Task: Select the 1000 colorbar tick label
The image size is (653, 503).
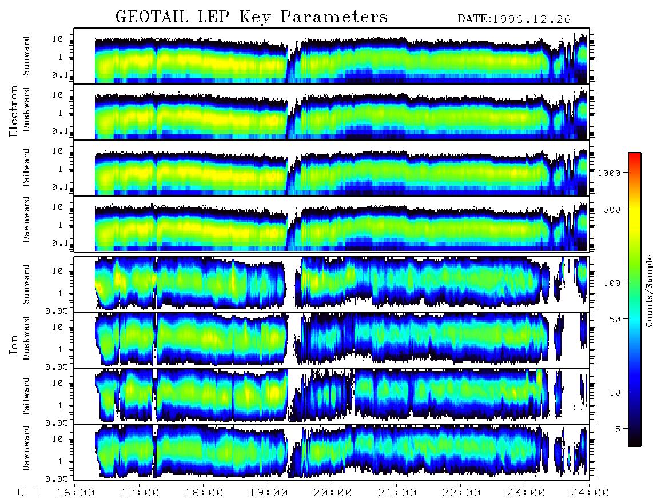Action: pos(610,173)
